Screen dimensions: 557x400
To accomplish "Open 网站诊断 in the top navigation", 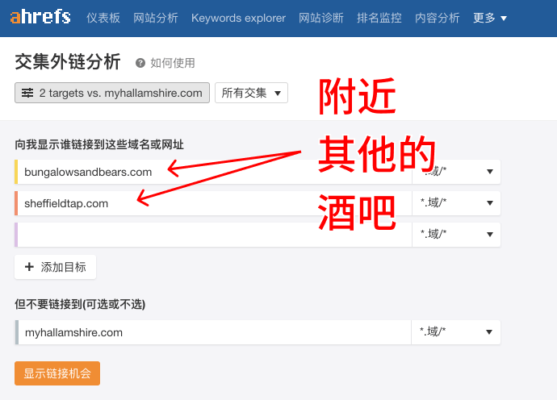I will tap(321, 18).
